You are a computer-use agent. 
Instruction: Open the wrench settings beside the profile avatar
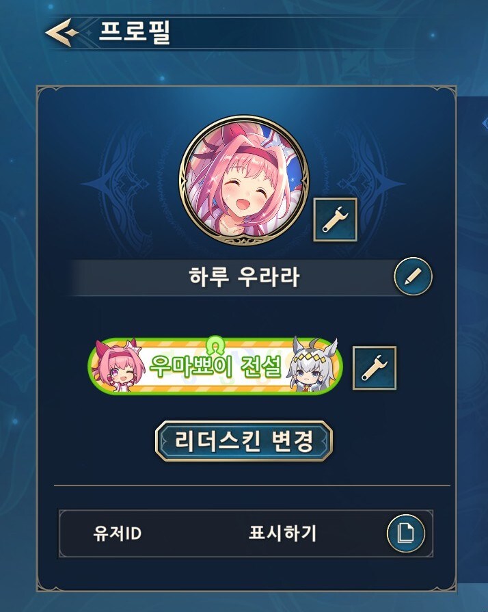point(336,219)
